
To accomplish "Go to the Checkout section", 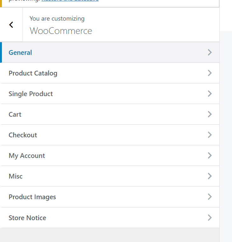I will pyautogui.click(x=23, y=135).
